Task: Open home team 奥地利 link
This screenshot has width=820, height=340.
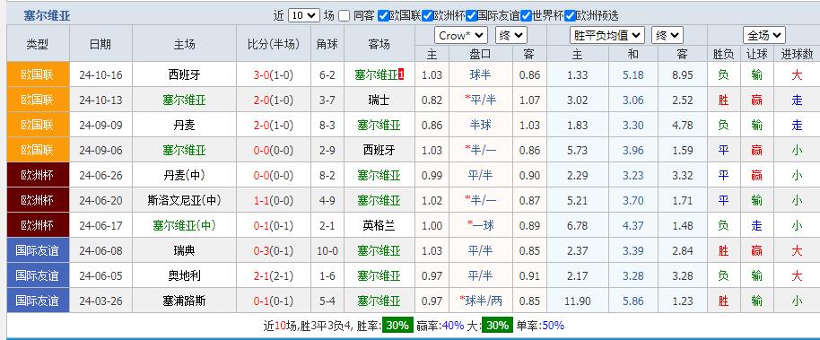Action: (x=184, y=275)
